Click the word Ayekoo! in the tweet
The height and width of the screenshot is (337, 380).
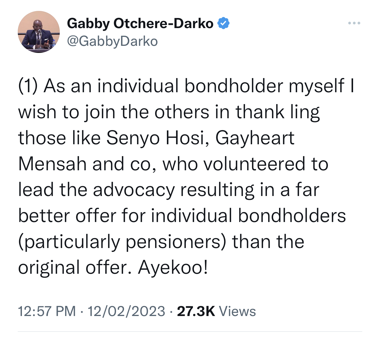173,268
